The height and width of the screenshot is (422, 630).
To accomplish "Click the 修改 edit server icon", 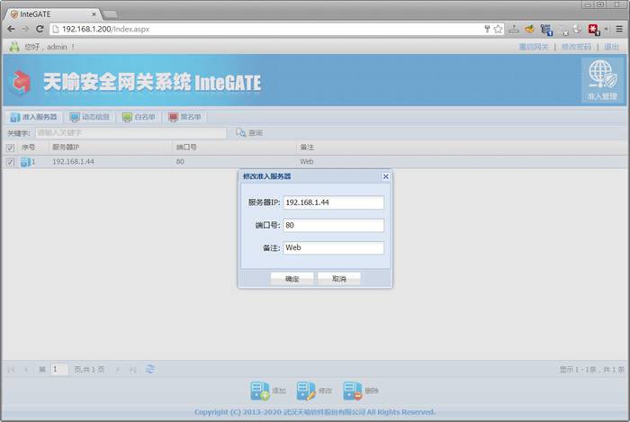I will [x=306, y=391].
